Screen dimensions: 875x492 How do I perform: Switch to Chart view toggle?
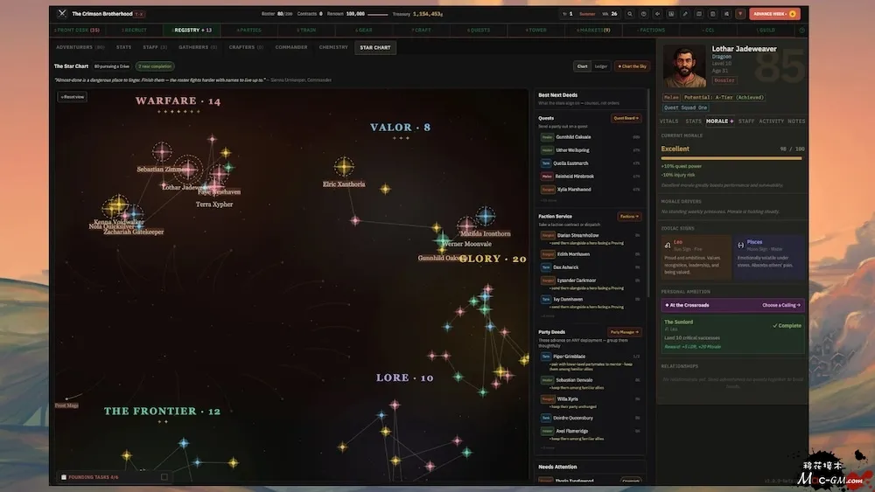click(582, 66)
